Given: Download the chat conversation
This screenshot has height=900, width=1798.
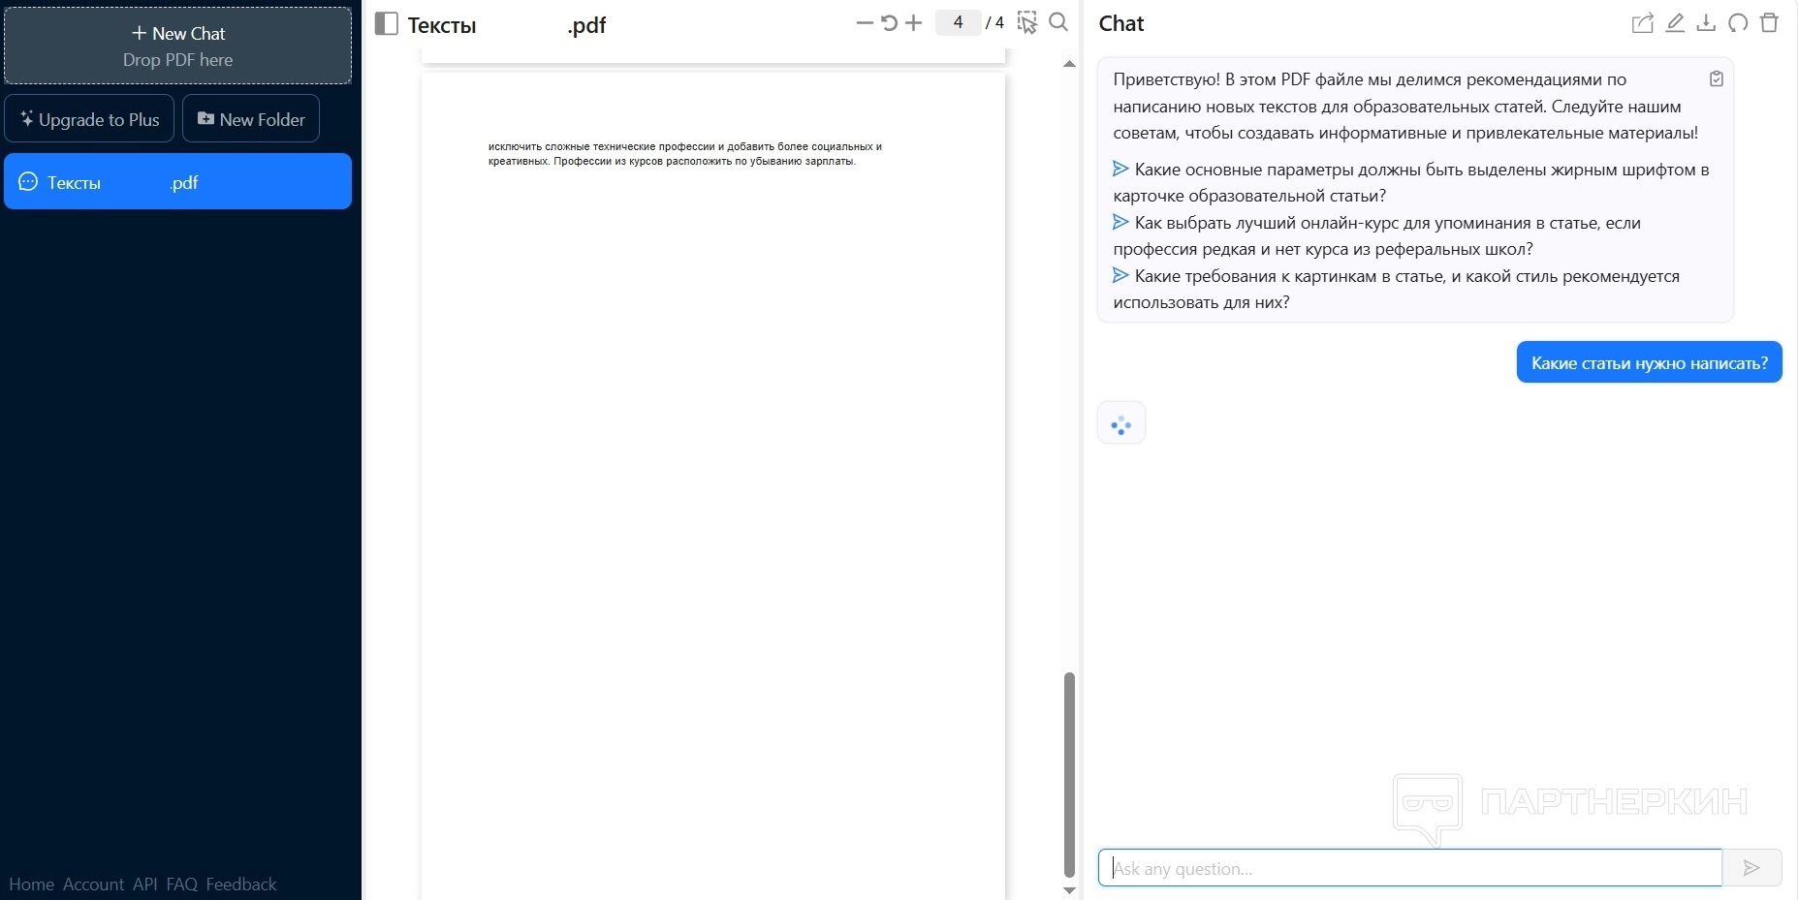Looking at the screenshot, I should (x=1706, y=23).
